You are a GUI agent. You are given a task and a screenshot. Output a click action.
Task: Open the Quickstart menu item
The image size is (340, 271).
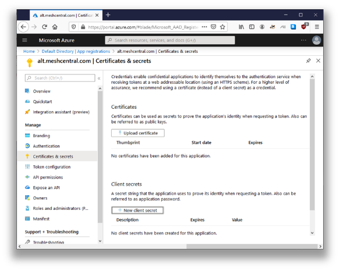coord(42,102)
